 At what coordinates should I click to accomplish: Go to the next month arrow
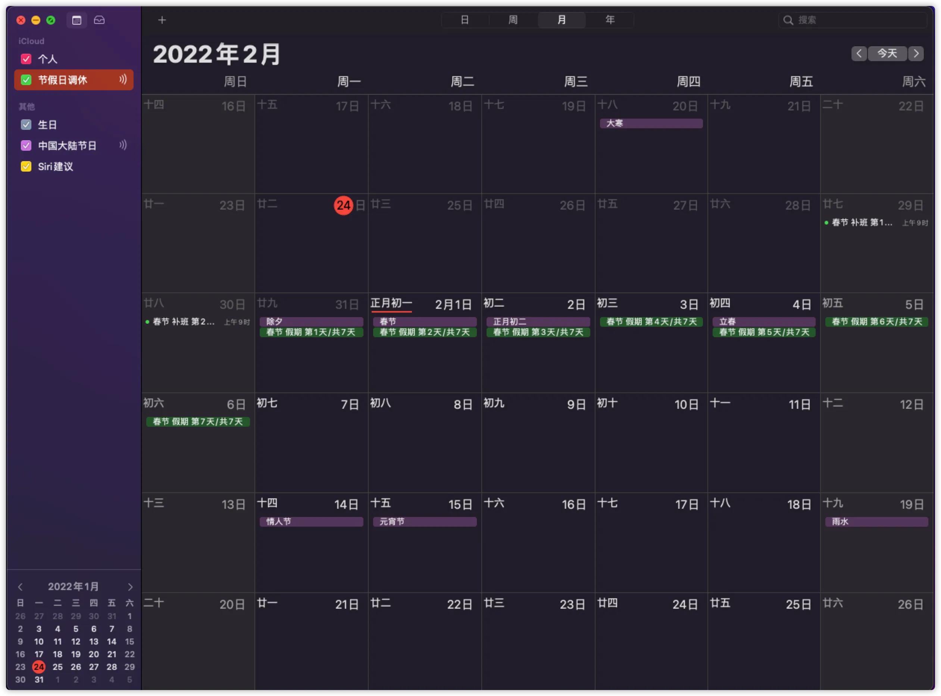[916, 53]
